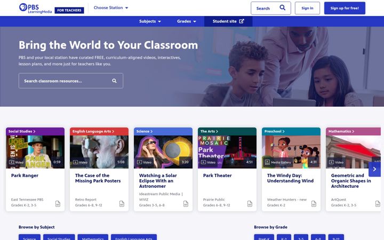Viewport: 384px width, 240px height.
Task: Click 'East Tennessee PBS' text
Action: [x=27, y=199]
